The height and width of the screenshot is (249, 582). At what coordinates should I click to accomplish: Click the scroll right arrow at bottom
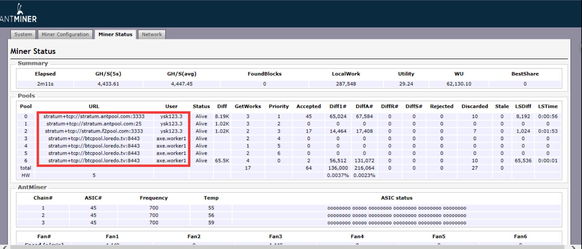(574, 247)
